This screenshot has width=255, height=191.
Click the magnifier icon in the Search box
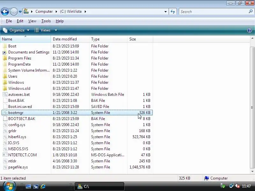251,11
